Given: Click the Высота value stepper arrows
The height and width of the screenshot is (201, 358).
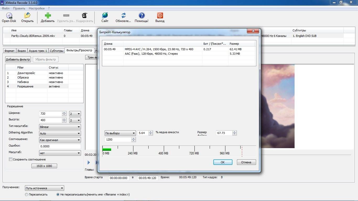Looking at the screenshot, I should (64, 120).
